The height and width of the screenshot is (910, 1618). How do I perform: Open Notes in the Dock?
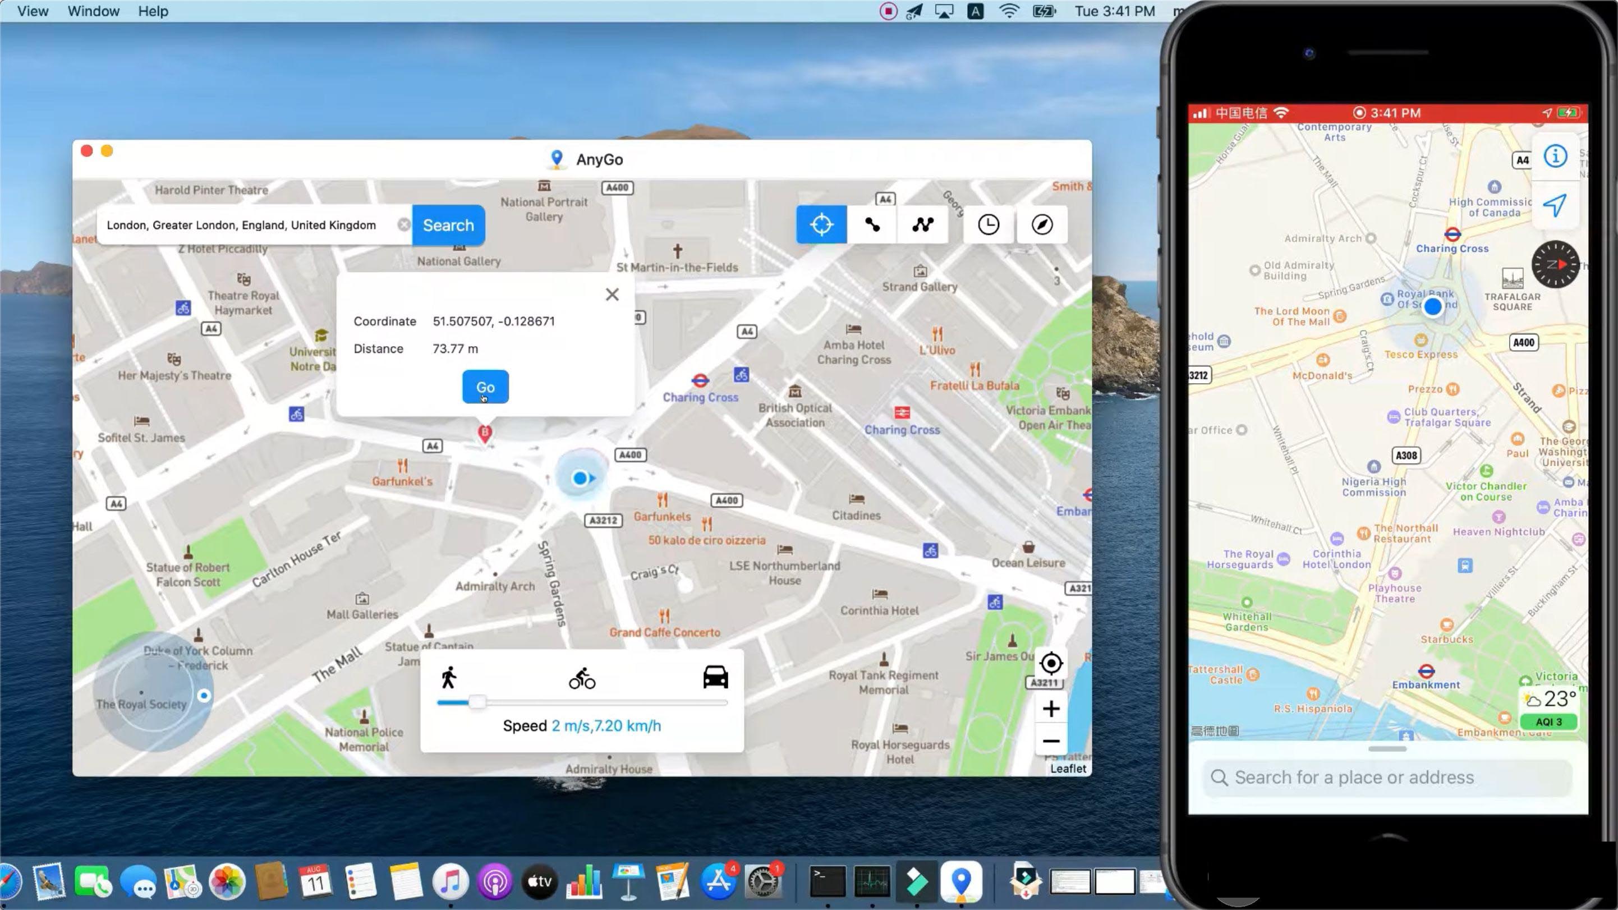coord(406,881)
